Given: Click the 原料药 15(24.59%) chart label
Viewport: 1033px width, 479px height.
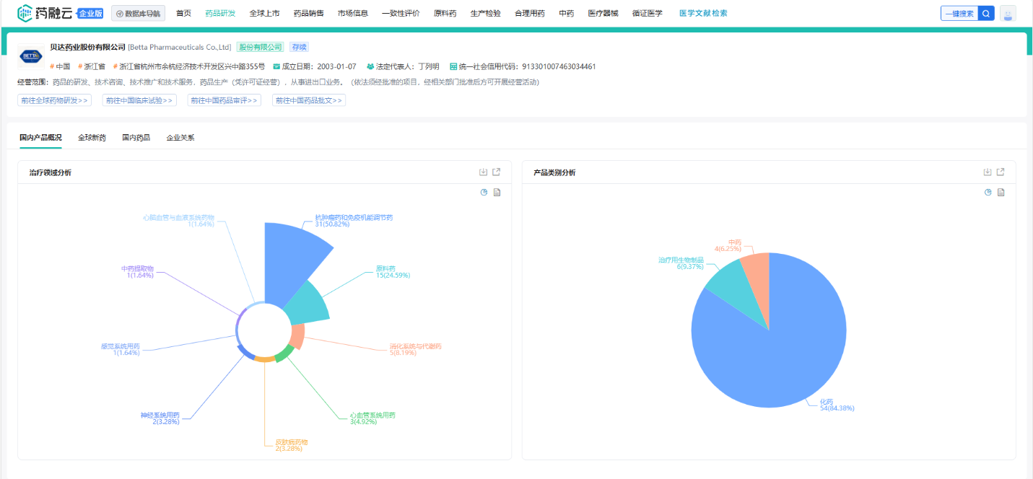Looking at the screenshot, I should 393,271.
